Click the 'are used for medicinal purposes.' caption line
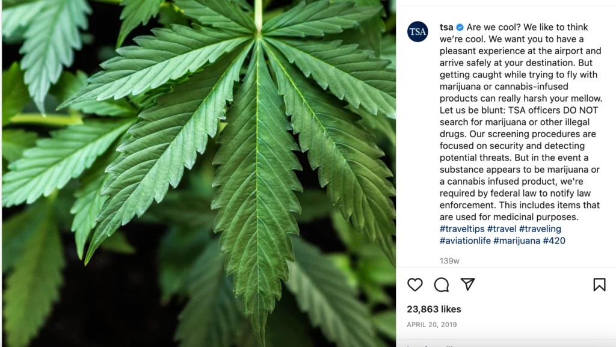Screen dimensions: 616x347 point(509,217)
